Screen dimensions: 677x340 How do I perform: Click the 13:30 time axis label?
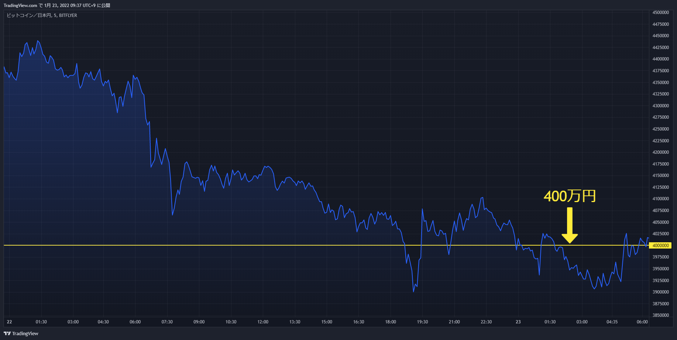[x=295, y=322]
